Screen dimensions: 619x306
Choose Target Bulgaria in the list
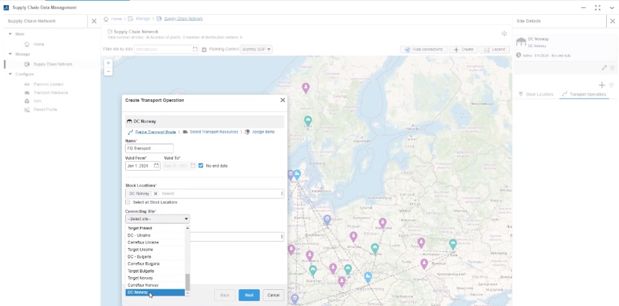(x=155, y=271)
